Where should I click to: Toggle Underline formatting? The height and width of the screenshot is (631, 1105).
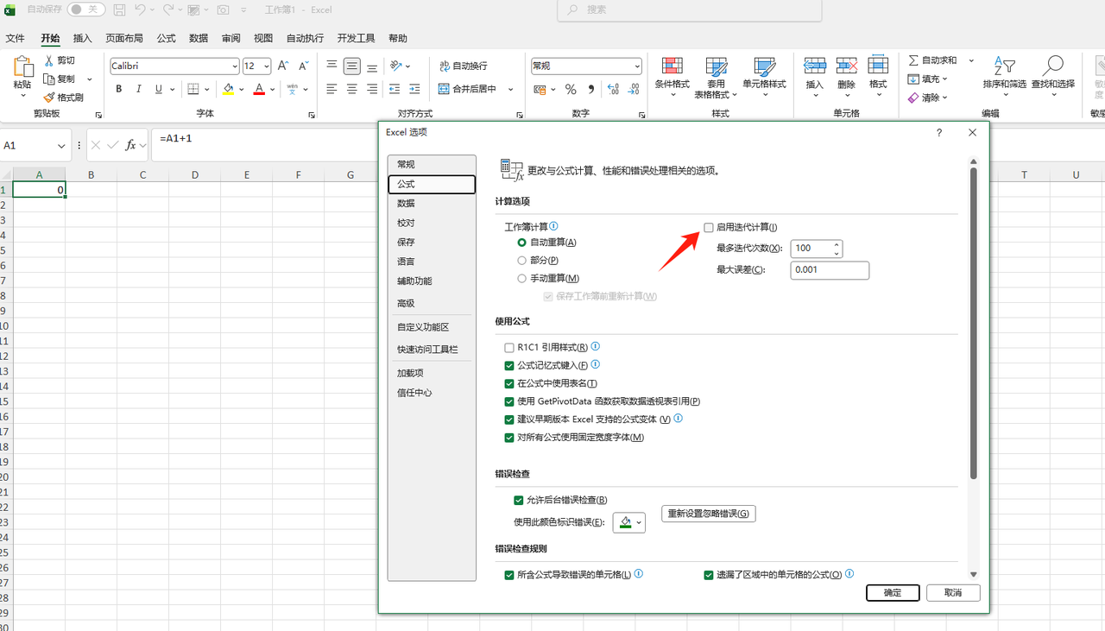[159, 89]
